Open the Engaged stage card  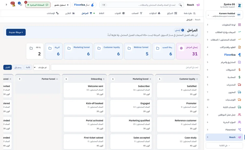pyautogui.click(x=131, y=107)
